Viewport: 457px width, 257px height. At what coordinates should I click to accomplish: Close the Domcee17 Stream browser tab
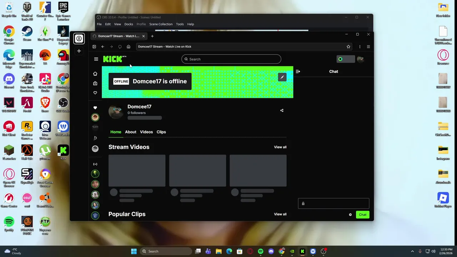[144, 36]
